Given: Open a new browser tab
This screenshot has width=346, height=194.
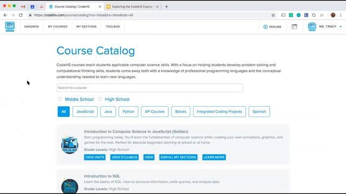Looking at the screenshot, I should 167,7.
